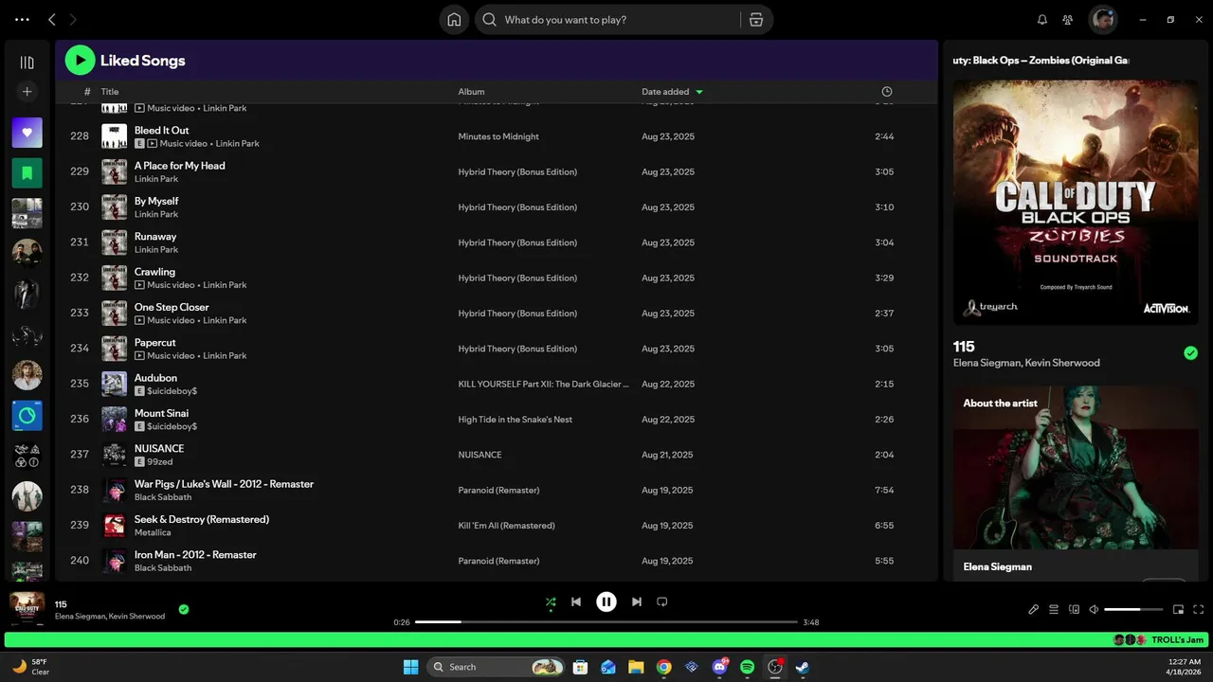Screen dimensions: 1213x682
Task: Open 'Kill 'Em All (Remastered)' album
Action: tap(507, 526)
